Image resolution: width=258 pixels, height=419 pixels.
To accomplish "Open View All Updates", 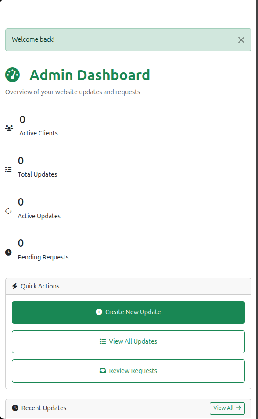I will (128, 341).
